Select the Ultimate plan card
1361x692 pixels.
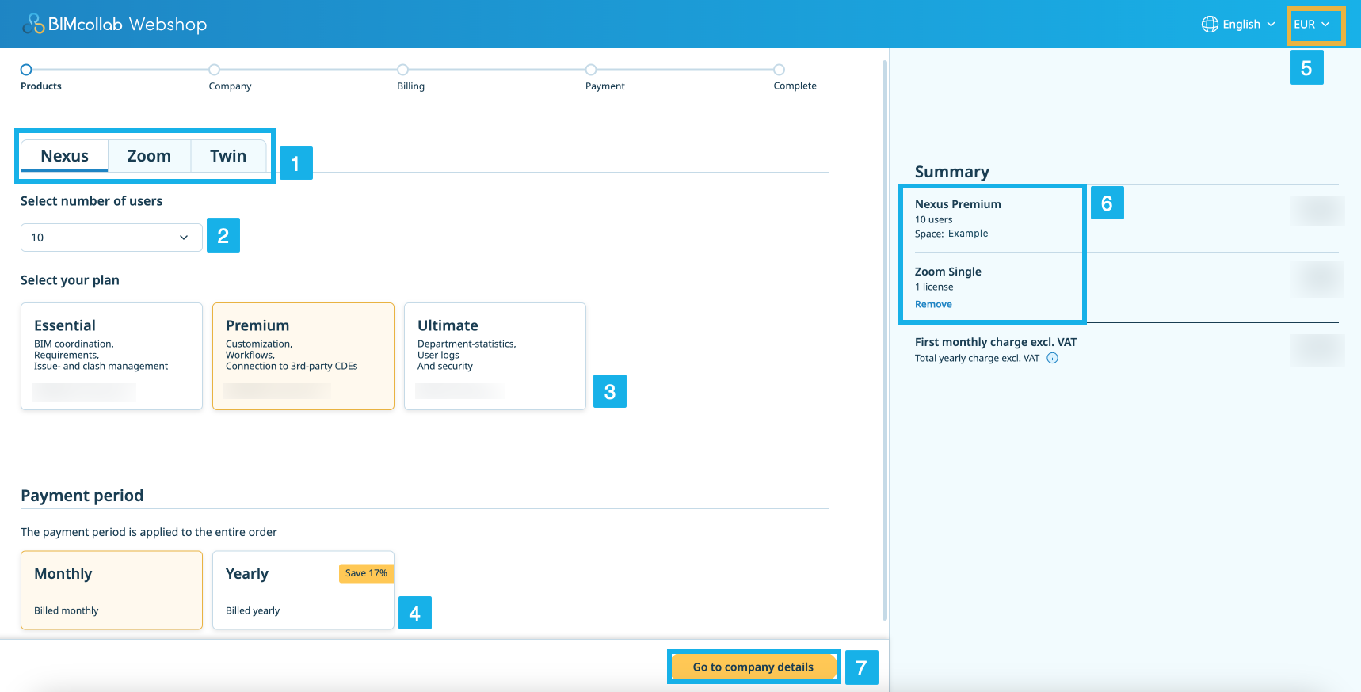(495, 356)
